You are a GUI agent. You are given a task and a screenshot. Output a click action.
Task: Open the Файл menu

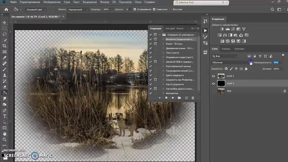[x=13, y=2]
